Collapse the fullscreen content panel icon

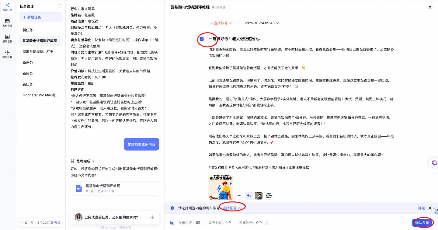[x=430, y=7]
